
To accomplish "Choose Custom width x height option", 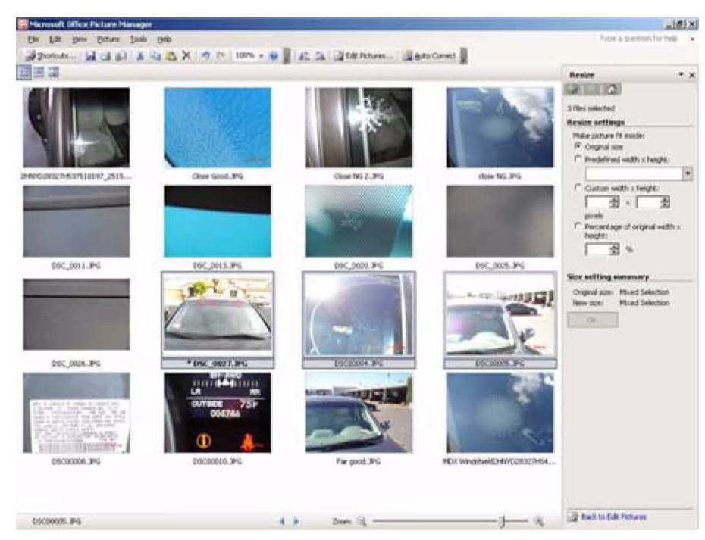I will pos(578,187).
